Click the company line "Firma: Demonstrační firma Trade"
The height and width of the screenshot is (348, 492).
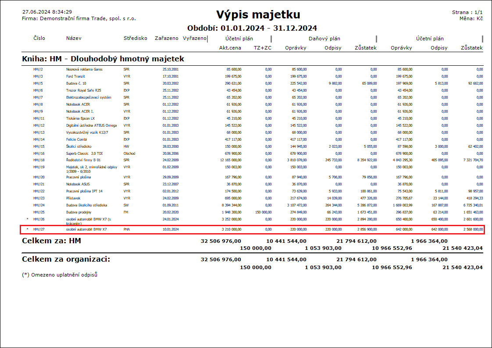click(64, 18)
